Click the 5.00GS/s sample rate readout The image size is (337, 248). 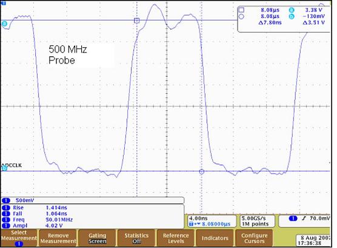coord(253,218)
